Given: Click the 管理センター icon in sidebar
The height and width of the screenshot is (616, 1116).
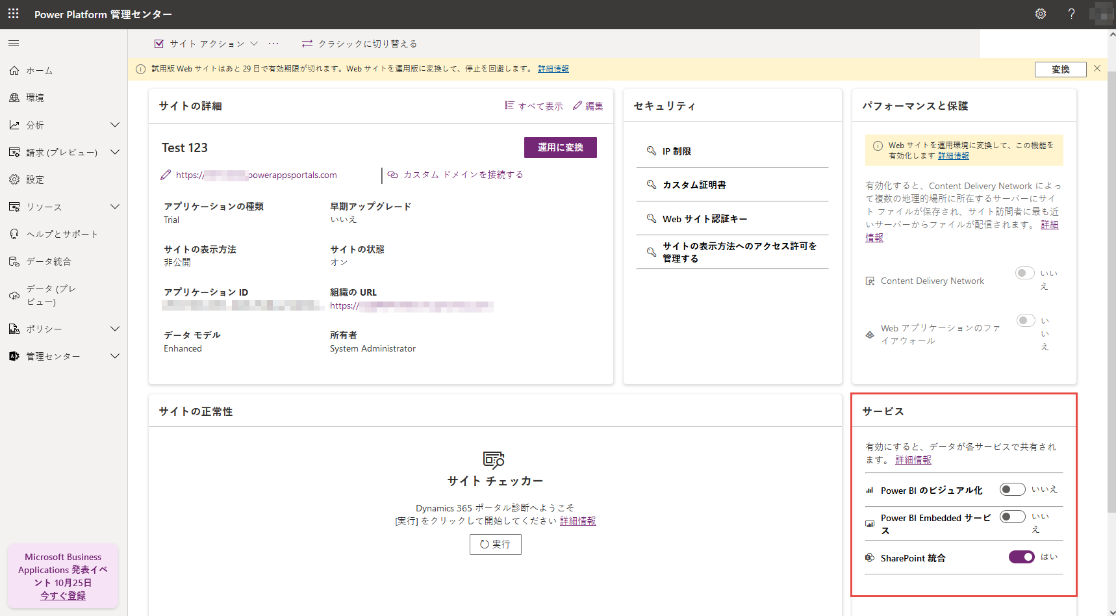Looking at the screenshot, I should point(14,356).
